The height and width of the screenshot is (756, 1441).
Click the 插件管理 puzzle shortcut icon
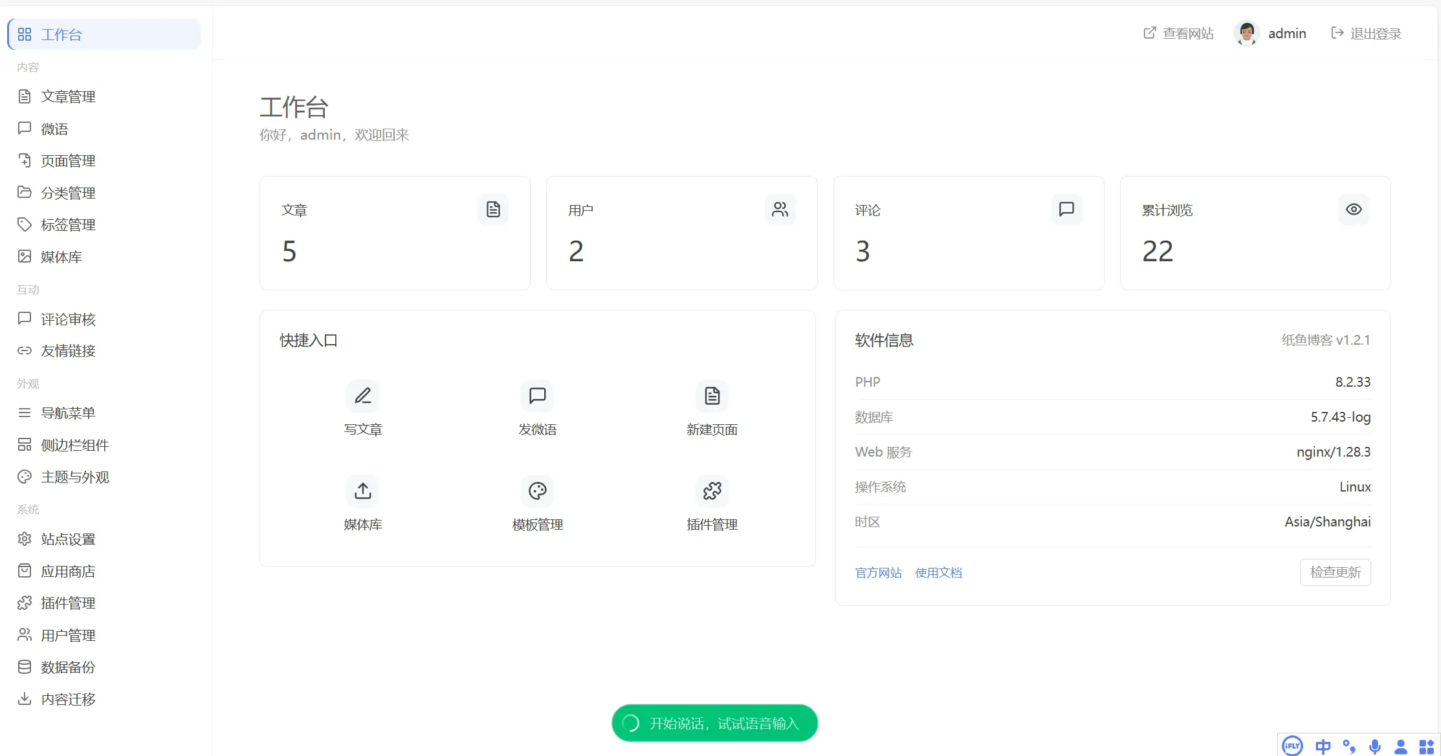(x=712, y=491)
